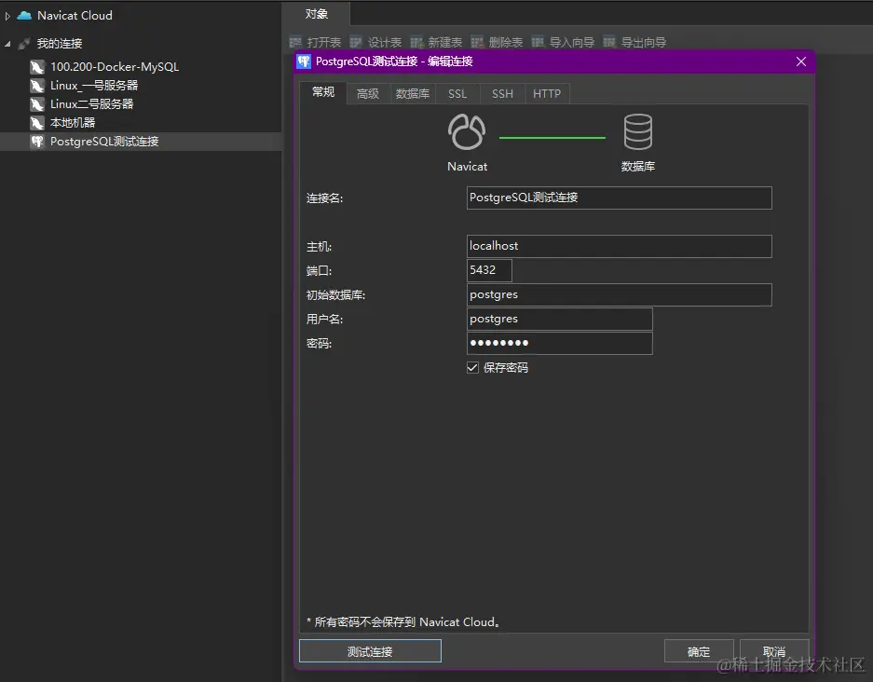Viewport: 873px width, 682px height.
Task: Toggle the 保存密码 checkbox
Action: (x=472, y=367)
